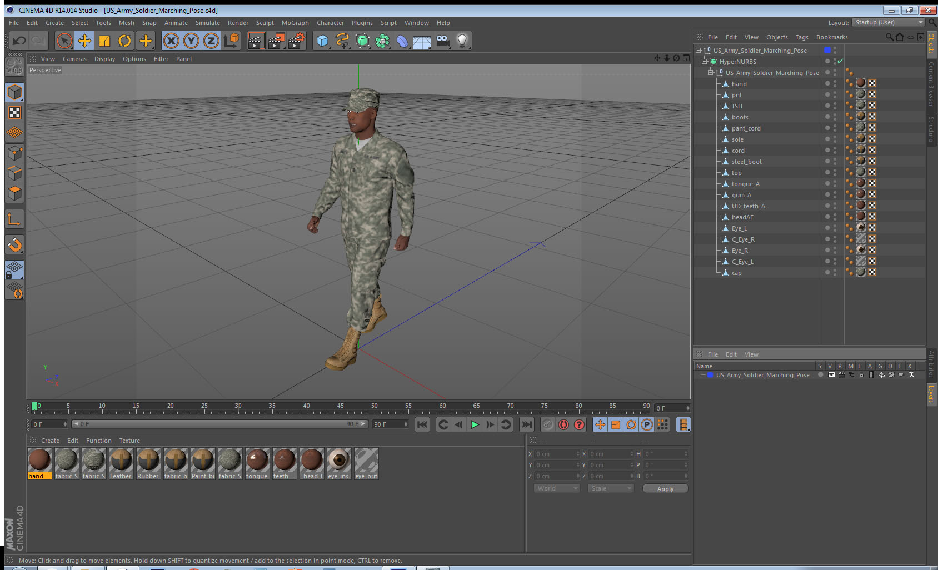Open HyperNURBS generator icon
Image resolution: width=938 pixels, height=570 pixels.
362,41
